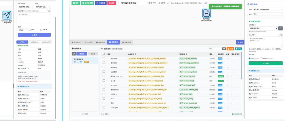Check the severity_id row checkbox
The width and height of the screenshot is (285, 121).
point(104,76)
